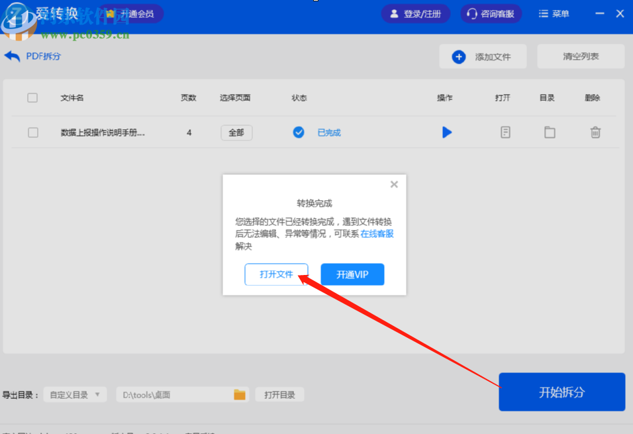Click the 打开文件 button in the dialog
The height and width of the screenshot is (434, 633).
point(276,274)
